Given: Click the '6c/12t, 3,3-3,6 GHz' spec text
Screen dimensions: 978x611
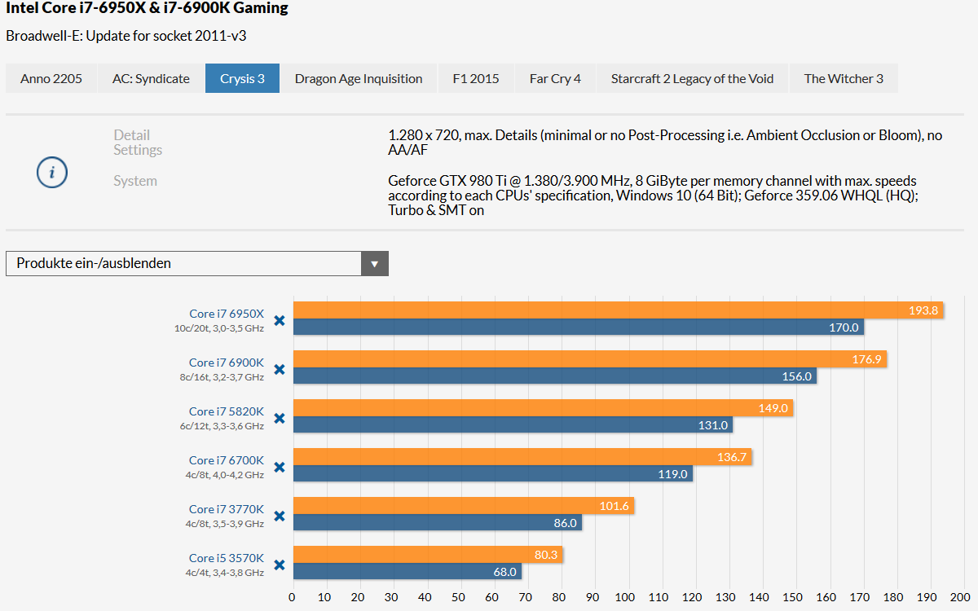Looking at the screenshot, I should tap(222, 426).
